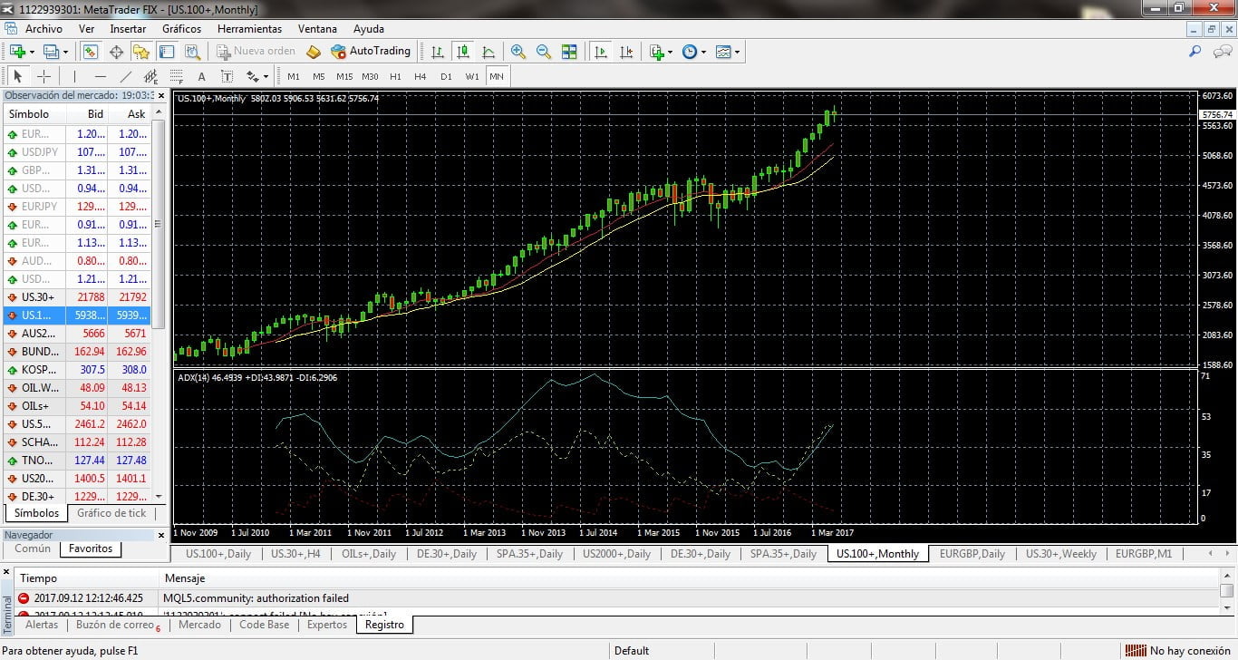
Task: Select the Fibonacci retracement tool
Action: tap(176, 77)
